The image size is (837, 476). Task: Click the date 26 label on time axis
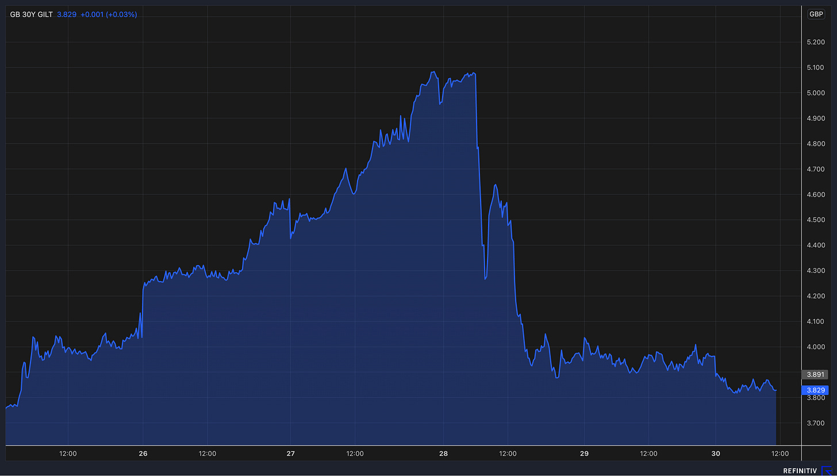143,454
